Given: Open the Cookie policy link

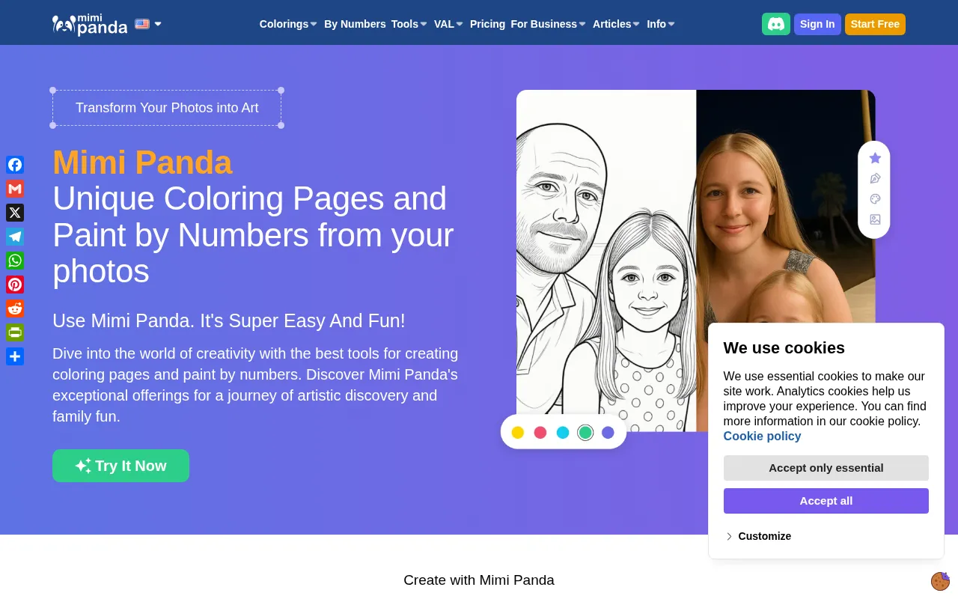Looking at the screenshot, I should pos(762,436).
